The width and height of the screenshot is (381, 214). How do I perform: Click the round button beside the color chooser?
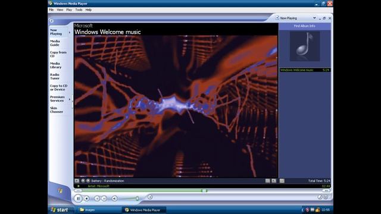(326, 197)
